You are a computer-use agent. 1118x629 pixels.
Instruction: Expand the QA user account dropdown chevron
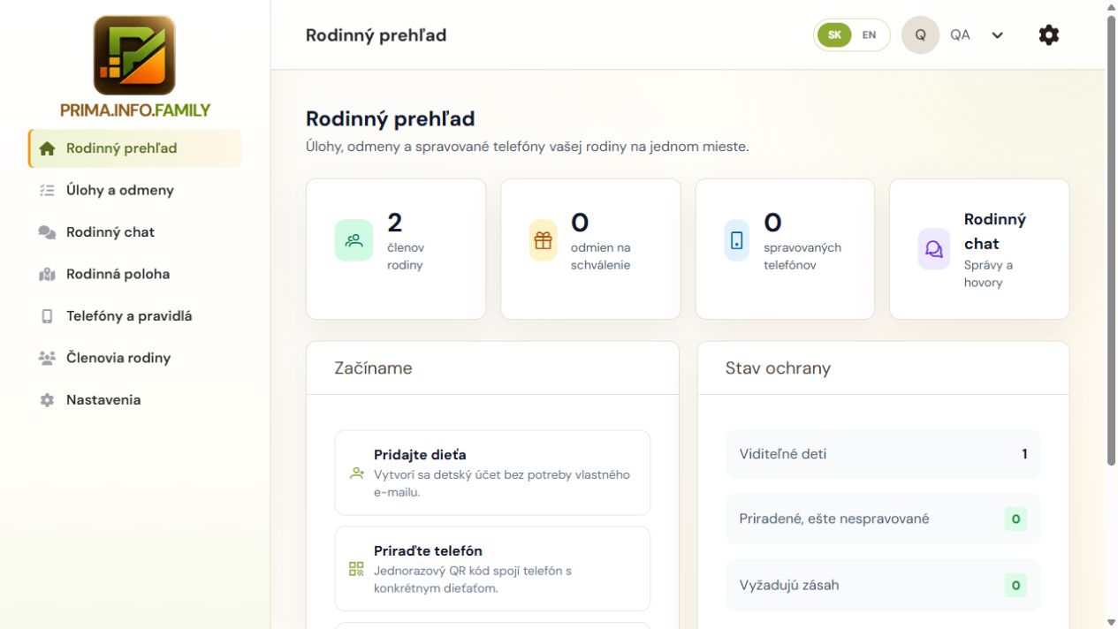(x=998, y=35)
